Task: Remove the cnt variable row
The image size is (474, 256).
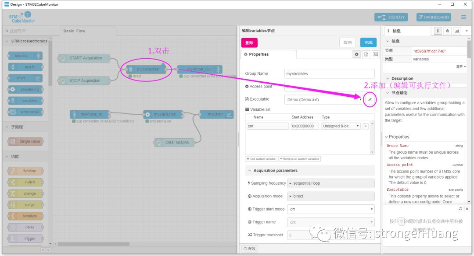Action: click(x=366, y=126)
